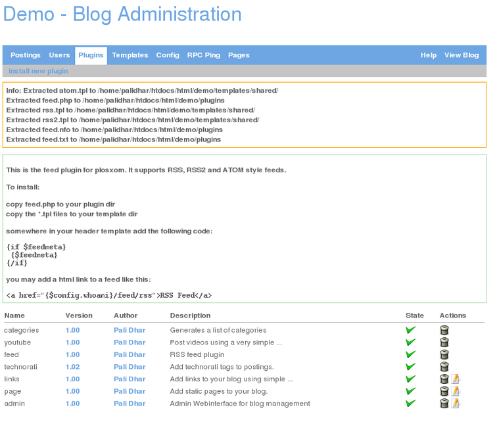This screenshot has width=497, height=426.
Task: Open the Config tab
Action: pos(168,55)
